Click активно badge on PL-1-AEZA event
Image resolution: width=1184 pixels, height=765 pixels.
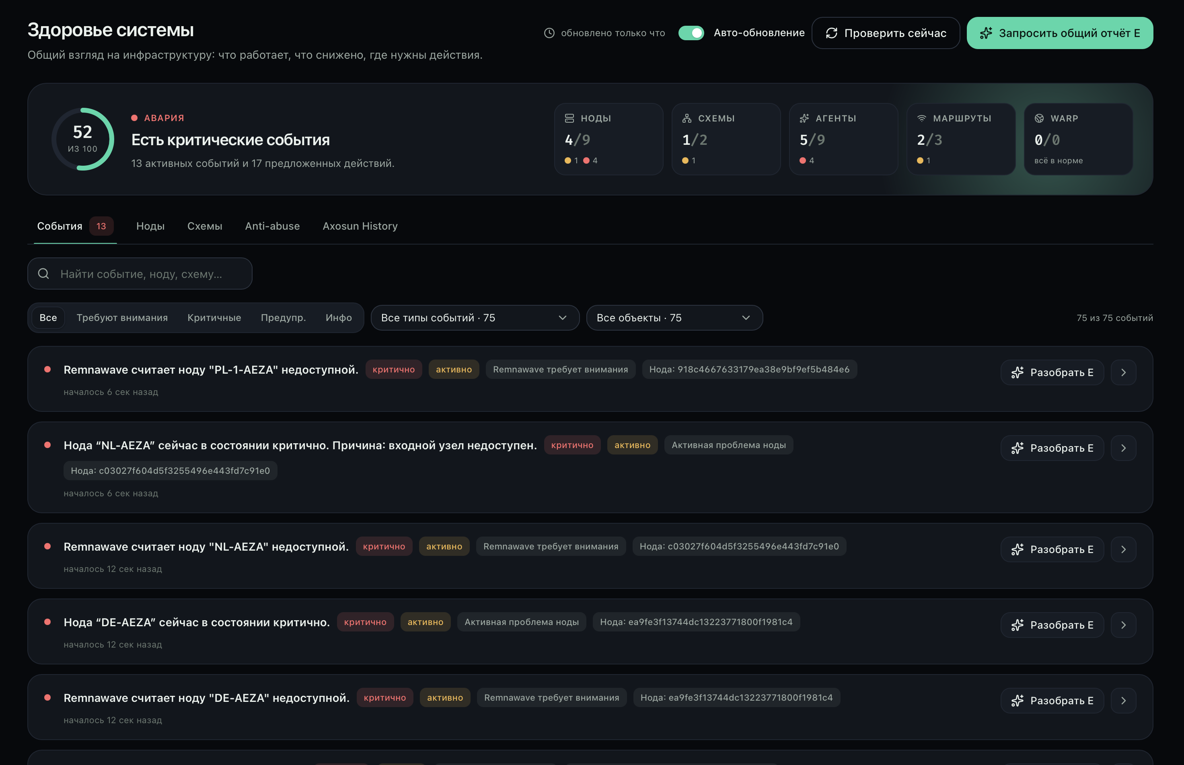click(x=454, y=370)
